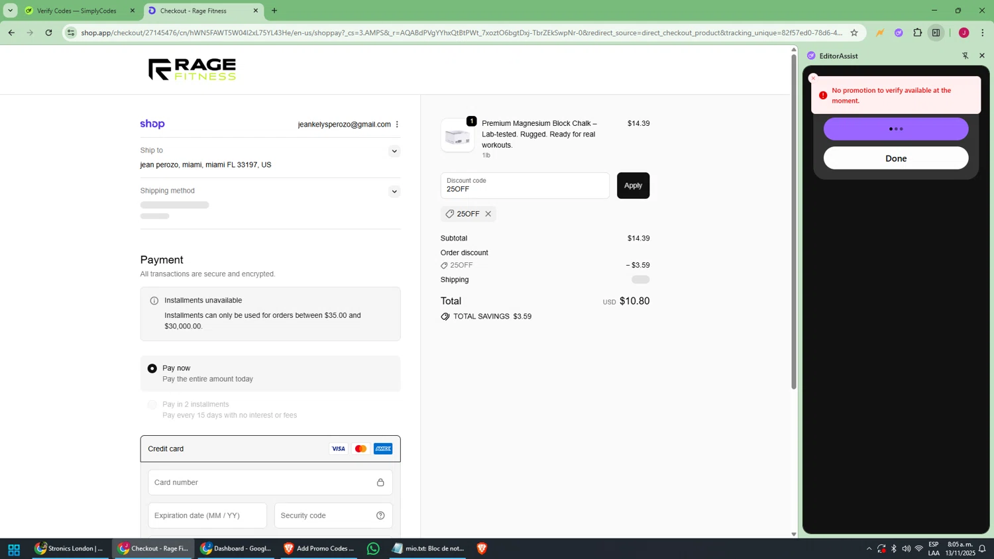Focus the Card number field

point(270,482)
